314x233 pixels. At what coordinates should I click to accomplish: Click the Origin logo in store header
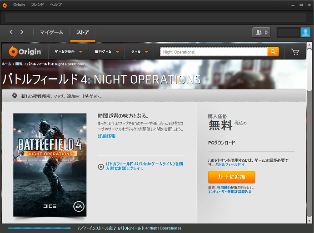click(x=25, y=52)
